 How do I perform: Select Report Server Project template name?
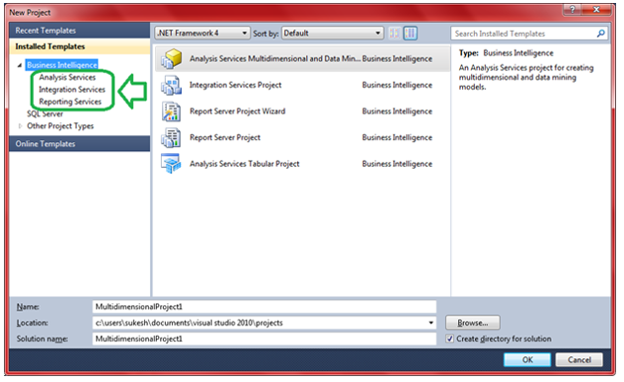(225, 137)
